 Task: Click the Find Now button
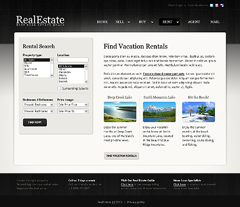[35, 122]
